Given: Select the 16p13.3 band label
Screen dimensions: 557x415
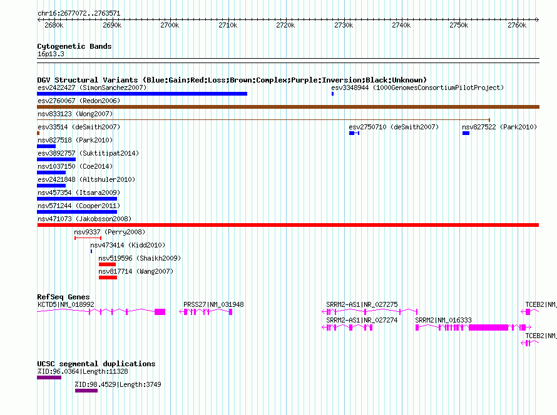Looking at the screenshot, I should [x=51, y=54].
